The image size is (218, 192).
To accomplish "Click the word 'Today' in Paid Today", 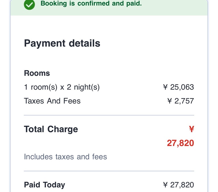I will point(54,185).
